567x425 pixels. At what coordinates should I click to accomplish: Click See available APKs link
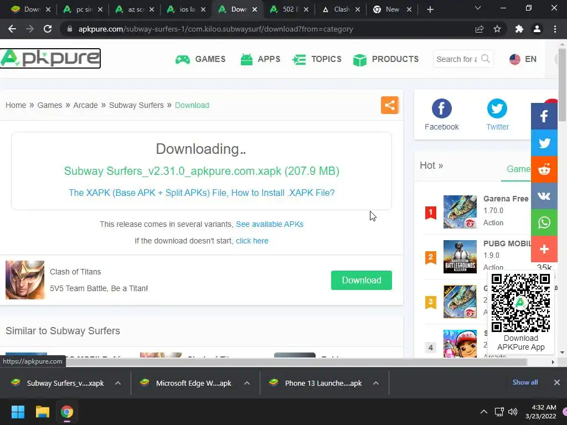pos(270,224)
